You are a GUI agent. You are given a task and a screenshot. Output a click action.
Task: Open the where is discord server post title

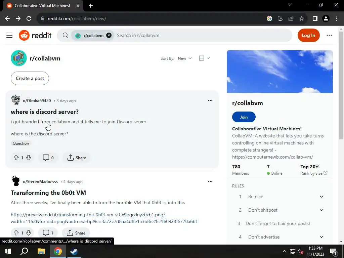pos(45,112)
